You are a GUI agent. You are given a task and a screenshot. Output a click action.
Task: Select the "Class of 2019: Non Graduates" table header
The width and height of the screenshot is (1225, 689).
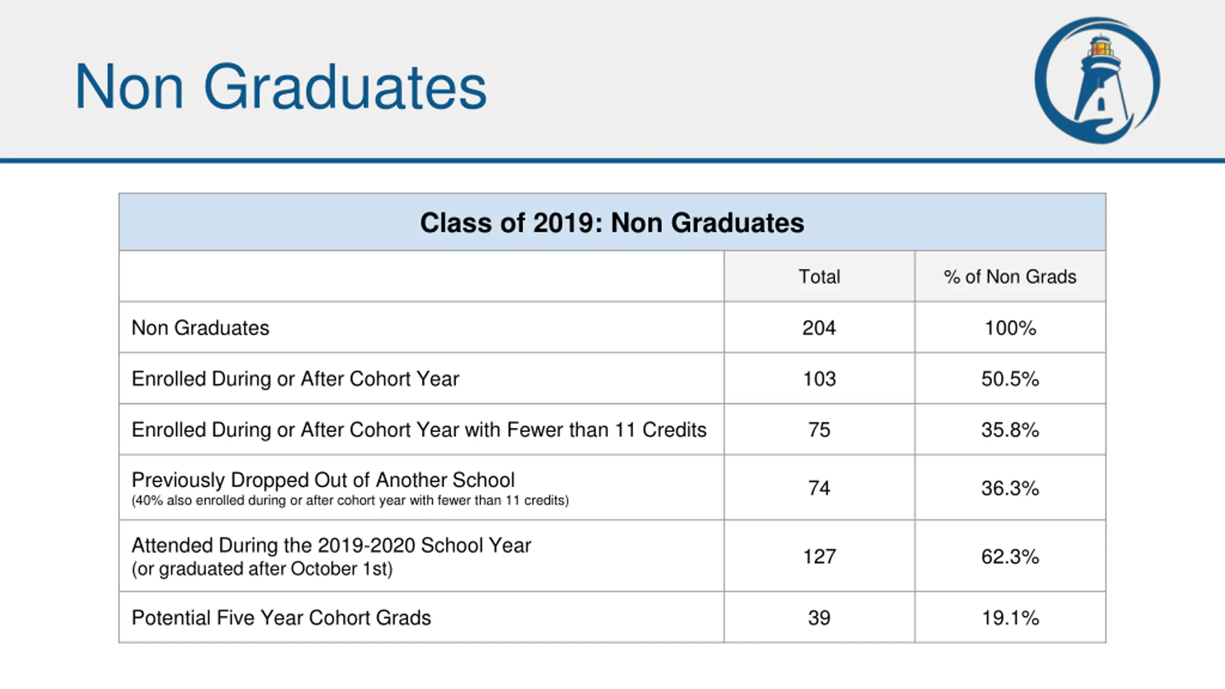(x=612, y=223)
